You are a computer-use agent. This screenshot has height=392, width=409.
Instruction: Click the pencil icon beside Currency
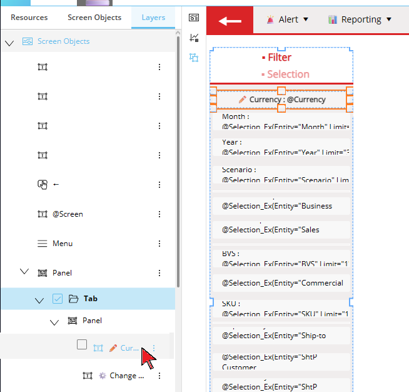242,100
